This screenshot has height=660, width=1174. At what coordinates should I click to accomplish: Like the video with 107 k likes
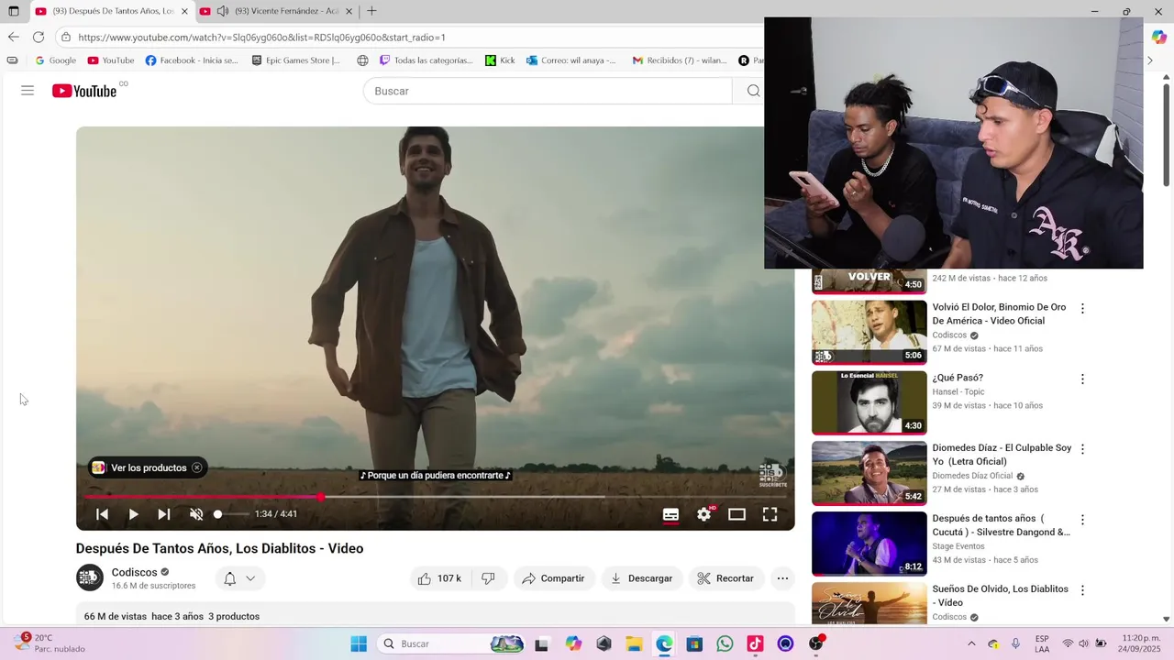(x=439, y=578)
